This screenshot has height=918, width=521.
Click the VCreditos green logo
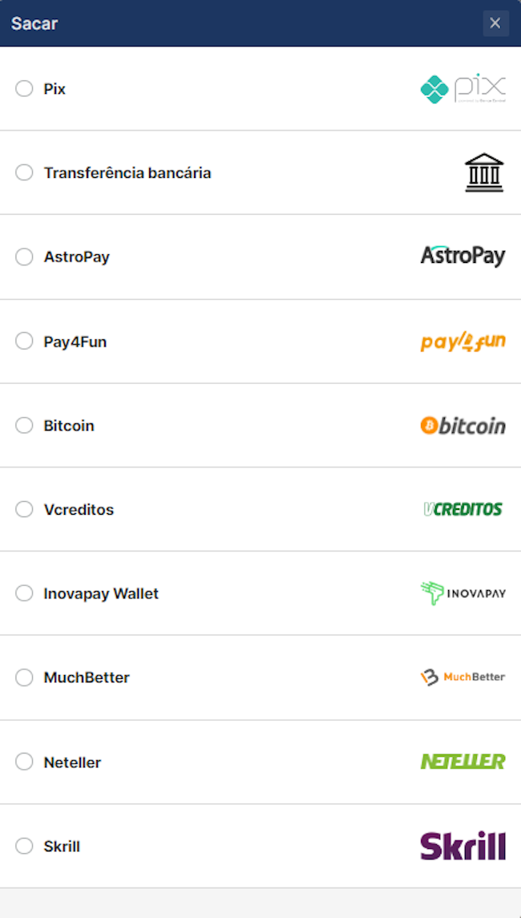pos(463,509)
